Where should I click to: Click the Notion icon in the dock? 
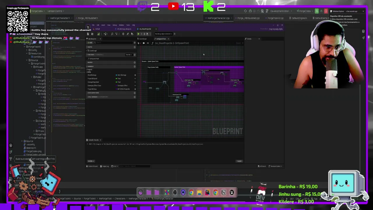(x=224, y=192)
